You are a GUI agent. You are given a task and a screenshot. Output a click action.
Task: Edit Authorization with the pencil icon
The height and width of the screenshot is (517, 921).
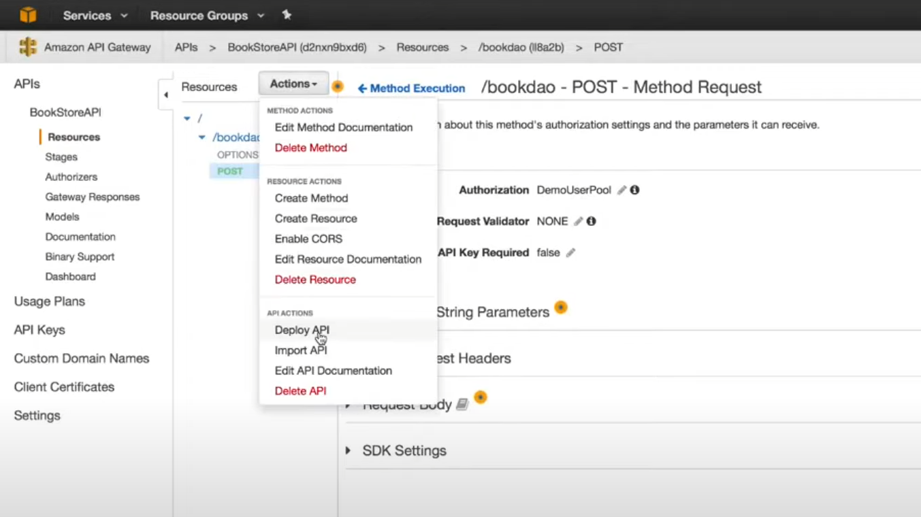pyautogui.click(x=621, y=190)
